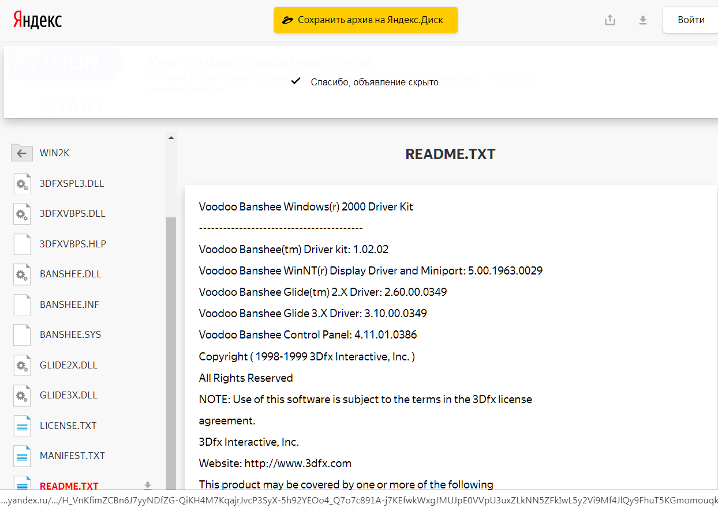Click the download archive icon in header
The width and height of the screenshot is (718, 508).
click(x=643, y=20)
